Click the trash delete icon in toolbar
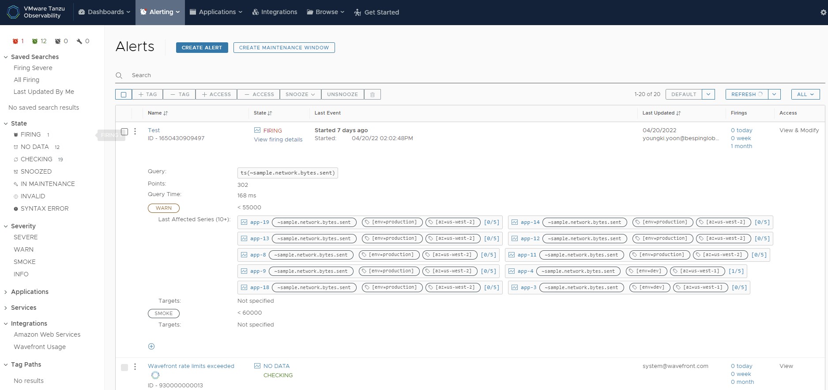Screen dimensions: 828x390 (x=372, y=95)
